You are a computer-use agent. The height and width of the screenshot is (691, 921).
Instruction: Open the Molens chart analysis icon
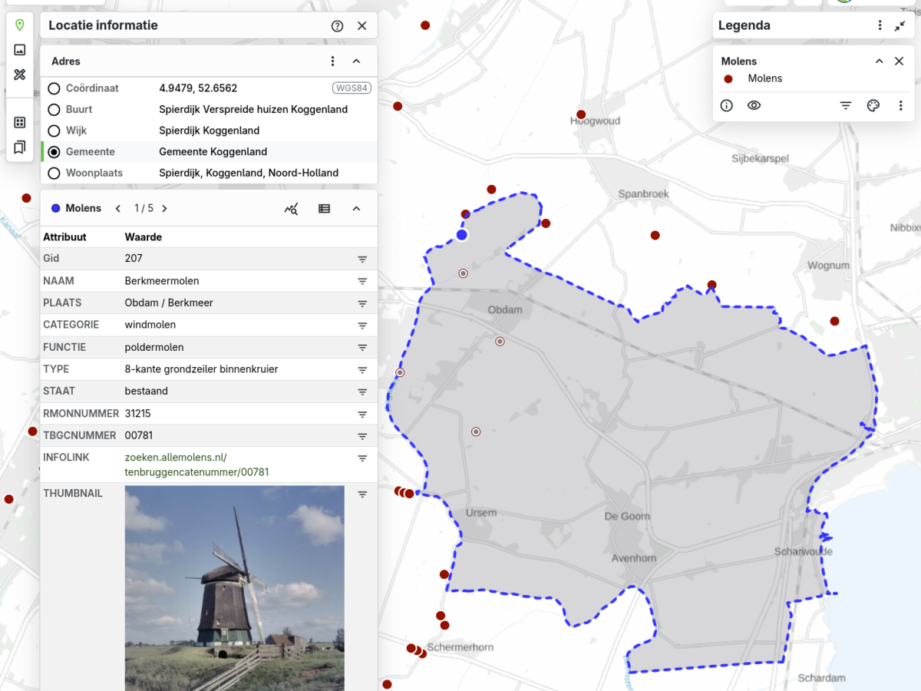click(x=291, y=209)
